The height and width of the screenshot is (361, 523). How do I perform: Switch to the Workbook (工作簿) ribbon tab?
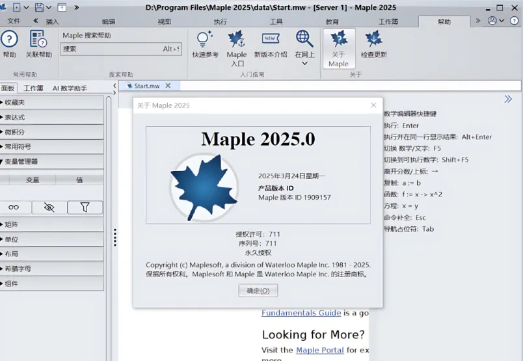pos(388,21)
